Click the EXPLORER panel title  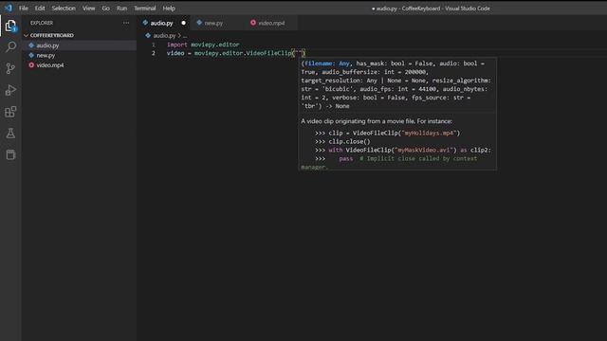pos(42,23)
